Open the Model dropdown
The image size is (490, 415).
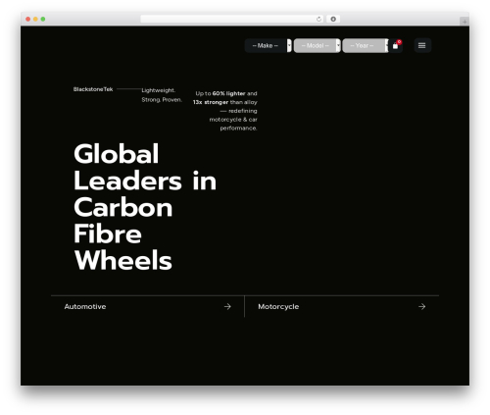(317, 45)
